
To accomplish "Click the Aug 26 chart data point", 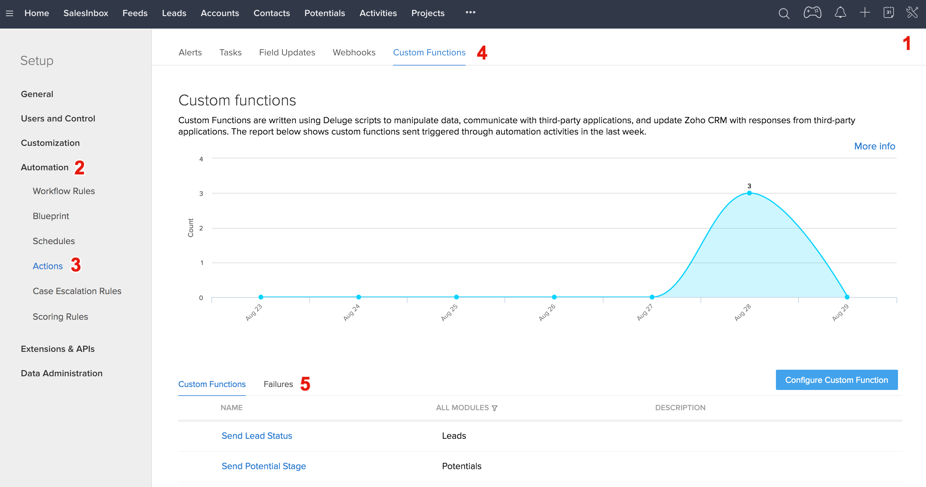I will pos(554,297).
